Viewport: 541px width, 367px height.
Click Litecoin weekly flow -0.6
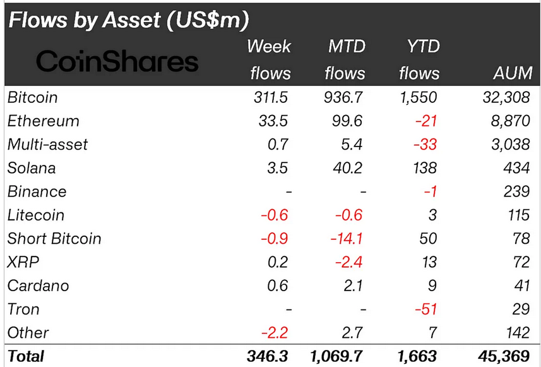(x=275, y=215)
